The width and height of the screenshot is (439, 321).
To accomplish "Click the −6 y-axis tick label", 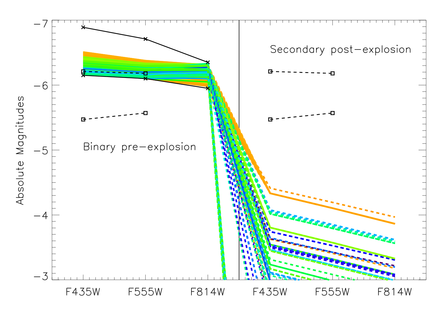I will click(41, 85).
